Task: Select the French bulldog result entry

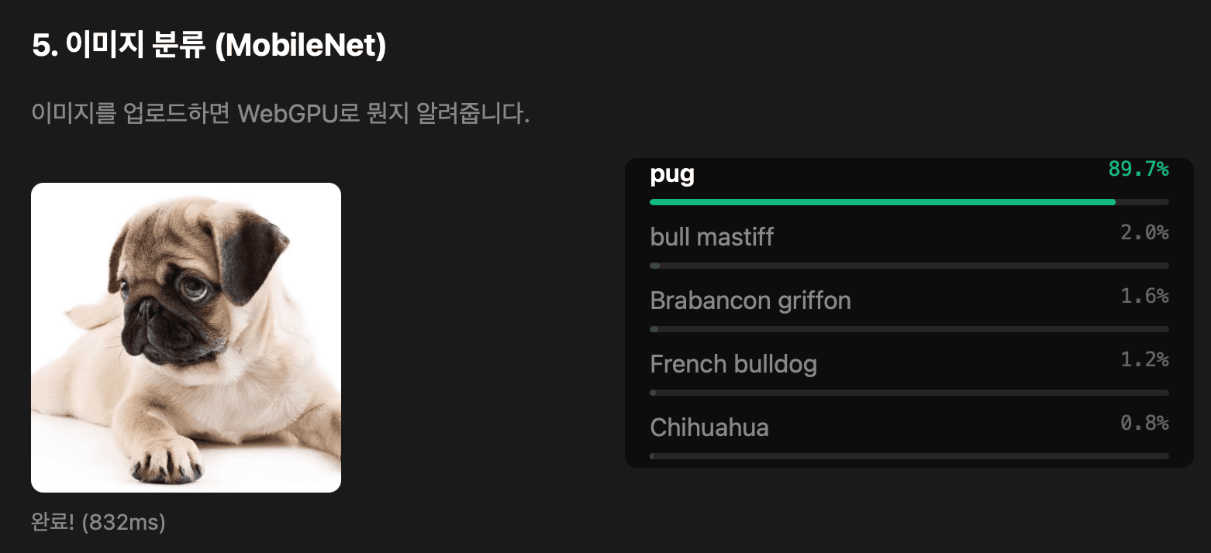Action: click(x=733, y=365)
